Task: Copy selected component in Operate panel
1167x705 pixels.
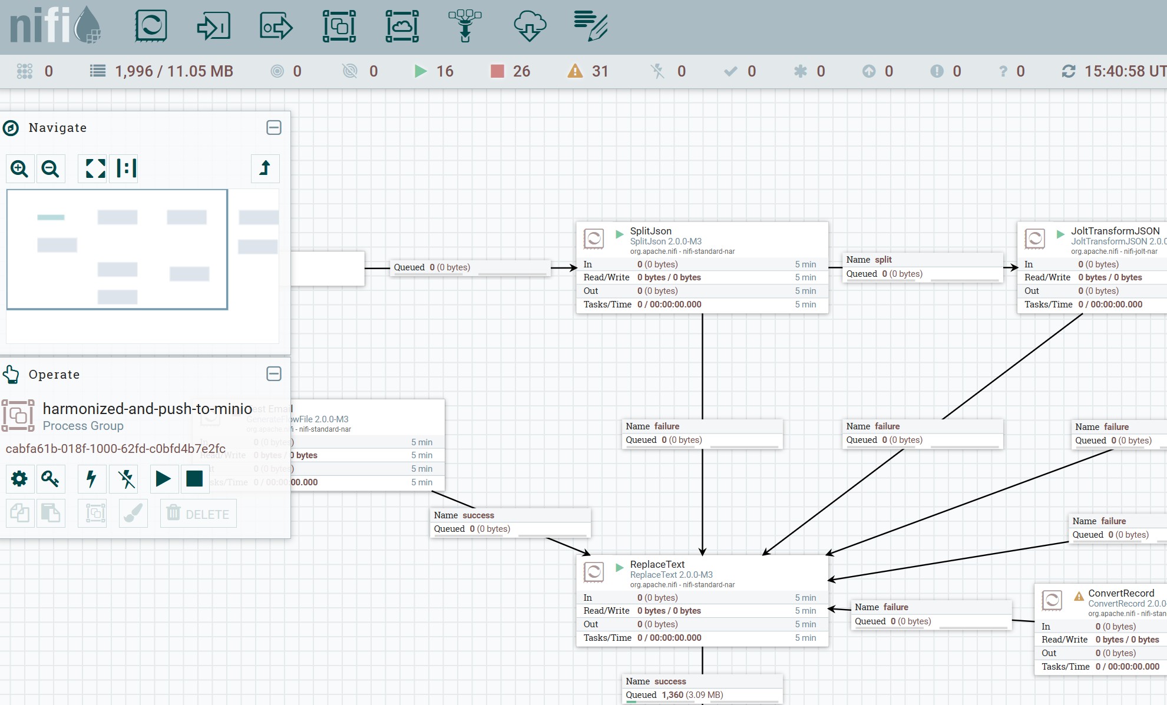Action: point(19,514)
